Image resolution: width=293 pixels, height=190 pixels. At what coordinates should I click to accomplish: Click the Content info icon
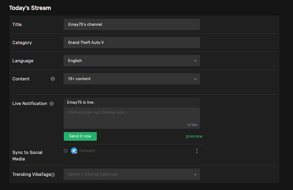(53, 79)
